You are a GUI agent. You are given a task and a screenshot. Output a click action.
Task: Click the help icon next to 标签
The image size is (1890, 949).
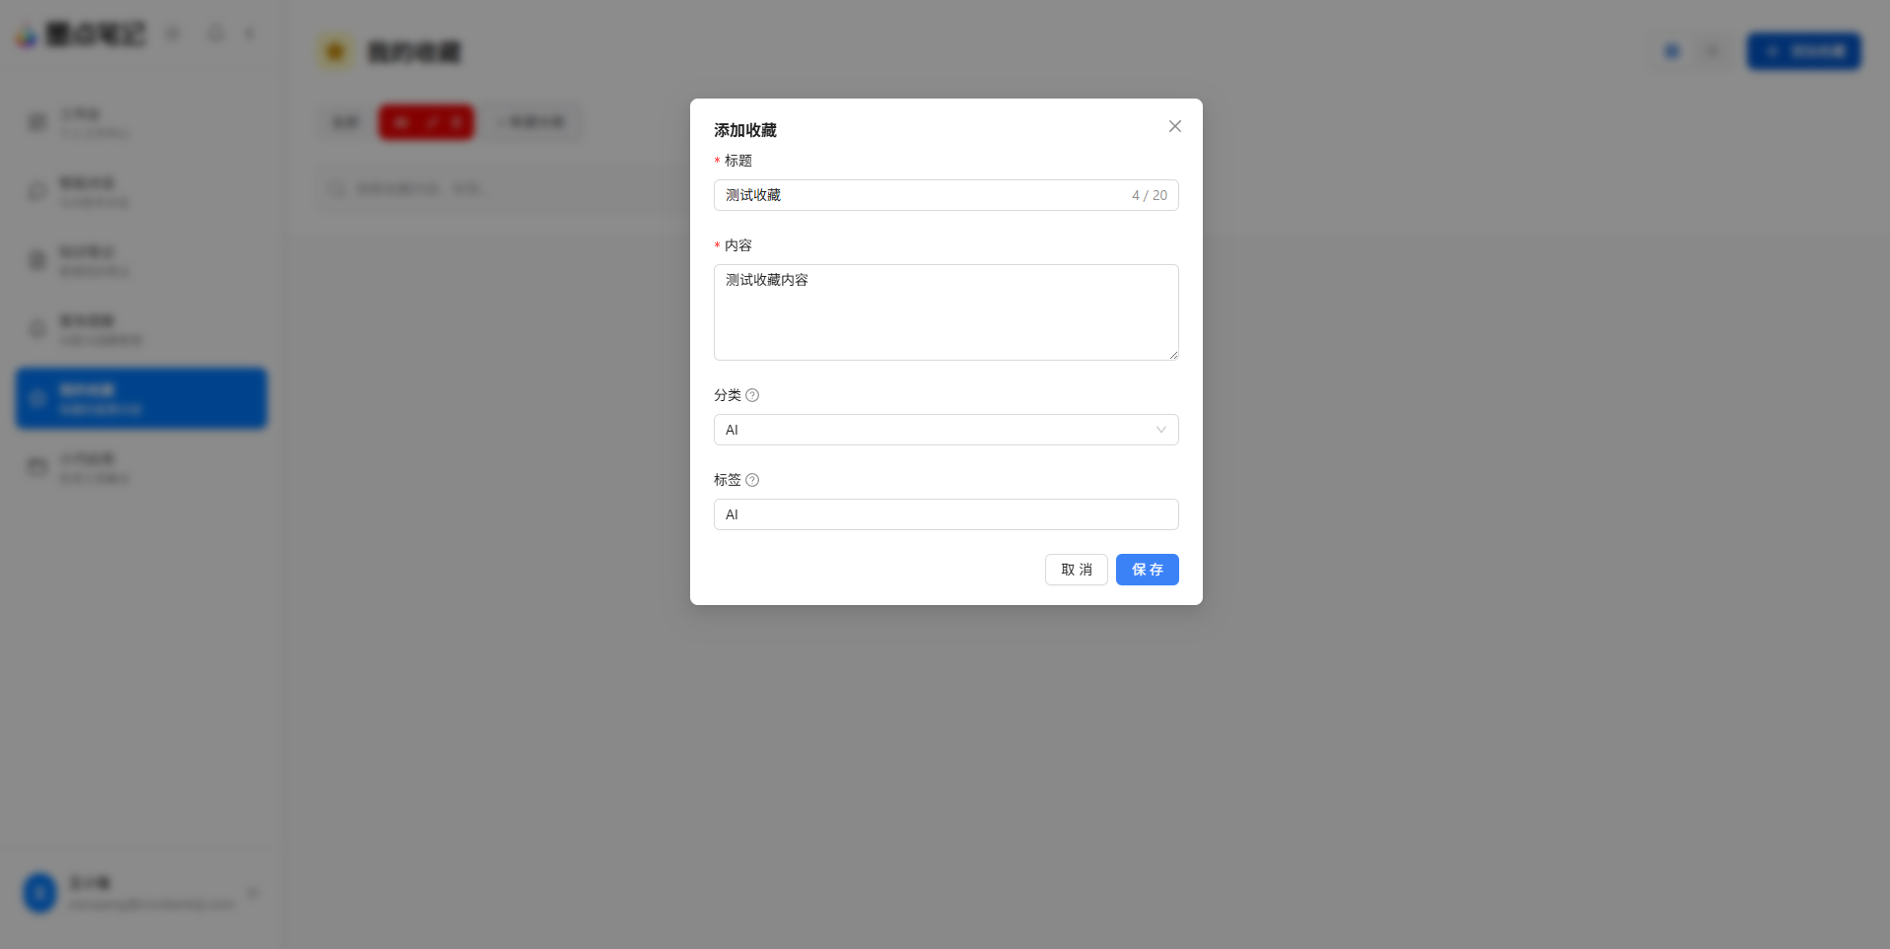pos(752,480)
